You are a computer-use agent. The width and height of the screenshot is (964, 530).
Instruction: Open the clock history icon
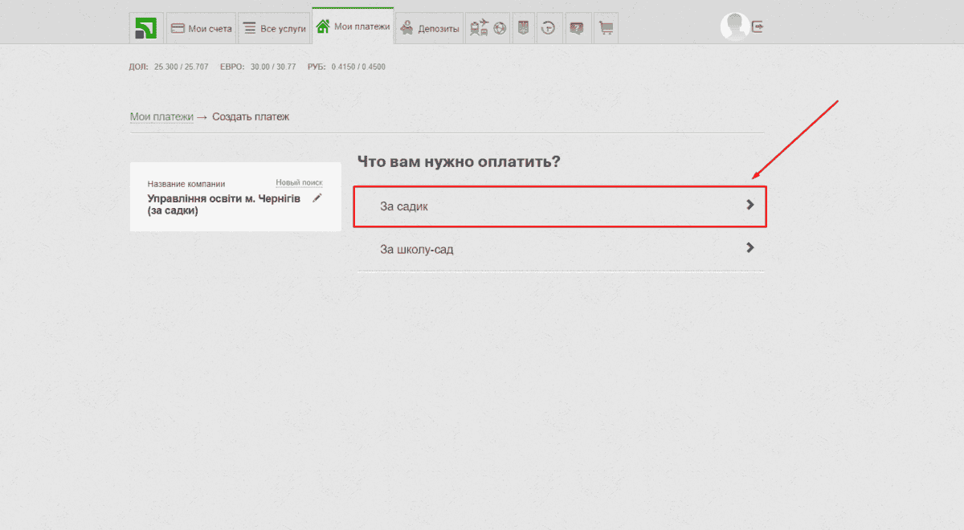coord(549,28)
